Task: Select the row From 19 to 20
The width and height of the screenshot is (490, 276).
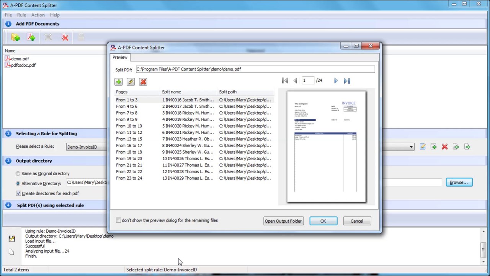Action: [x=194, y=158]
